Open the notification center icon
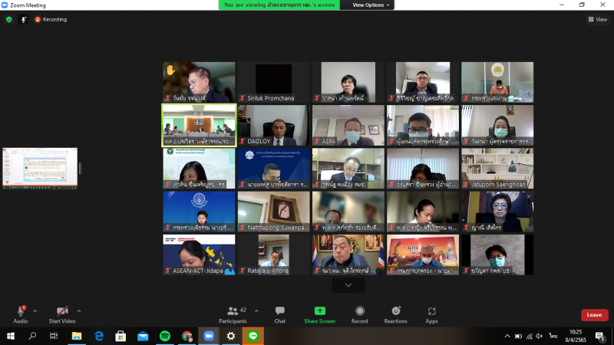Viewport: 614px width, 345px height. click(x=600, y=336)
